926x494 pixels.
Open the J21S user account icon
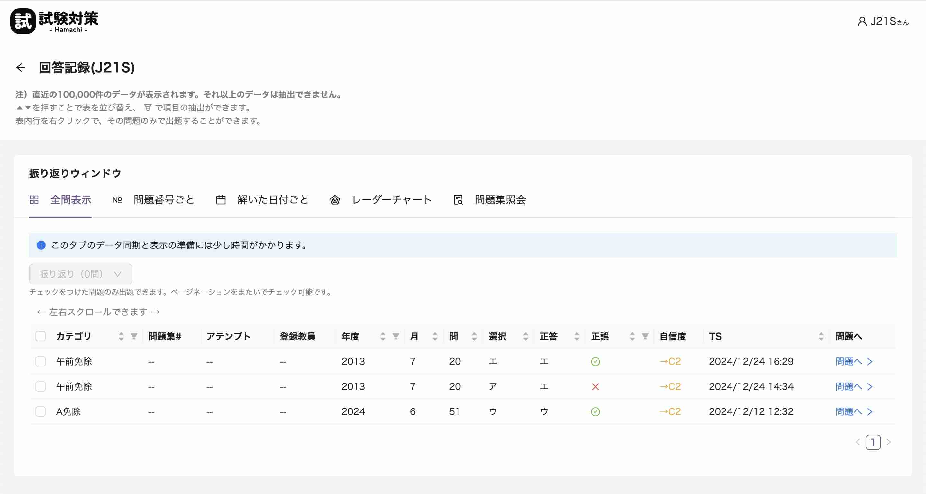pyautogui.click(x=862, y=22)
